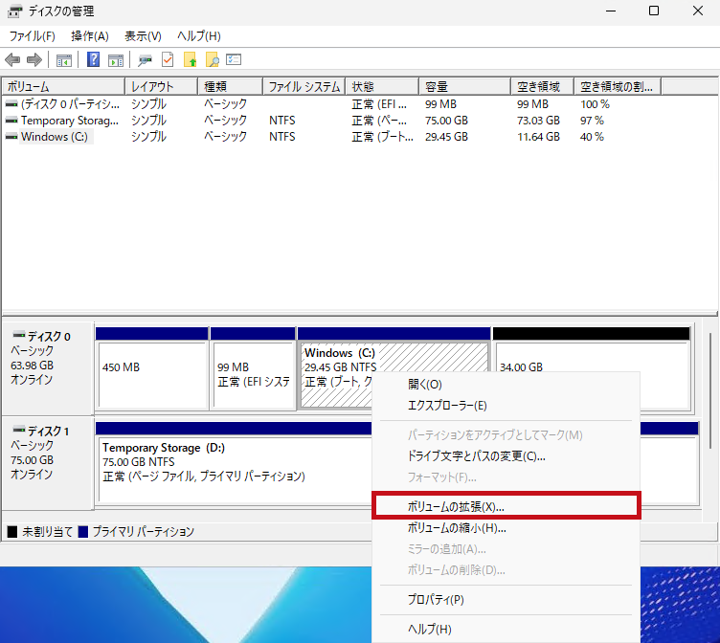Sort by the ボリューム column header
This screenshot has width=720, height=643.
click(x=64, y=86)
